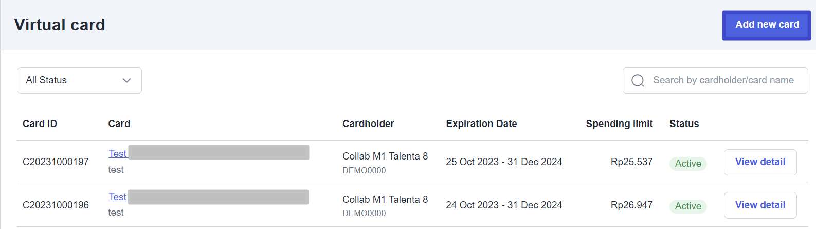Image resolution: width=816 pixels, height=229 pixels.
Task: Click the Card ID column header
Action: pyautogui.click(x=40, y=124)
